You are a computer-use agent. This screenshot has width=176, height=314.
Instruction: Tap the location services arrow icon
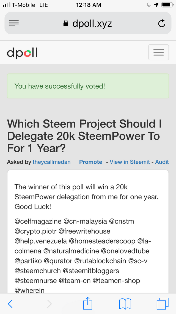[x=156, y=5]
